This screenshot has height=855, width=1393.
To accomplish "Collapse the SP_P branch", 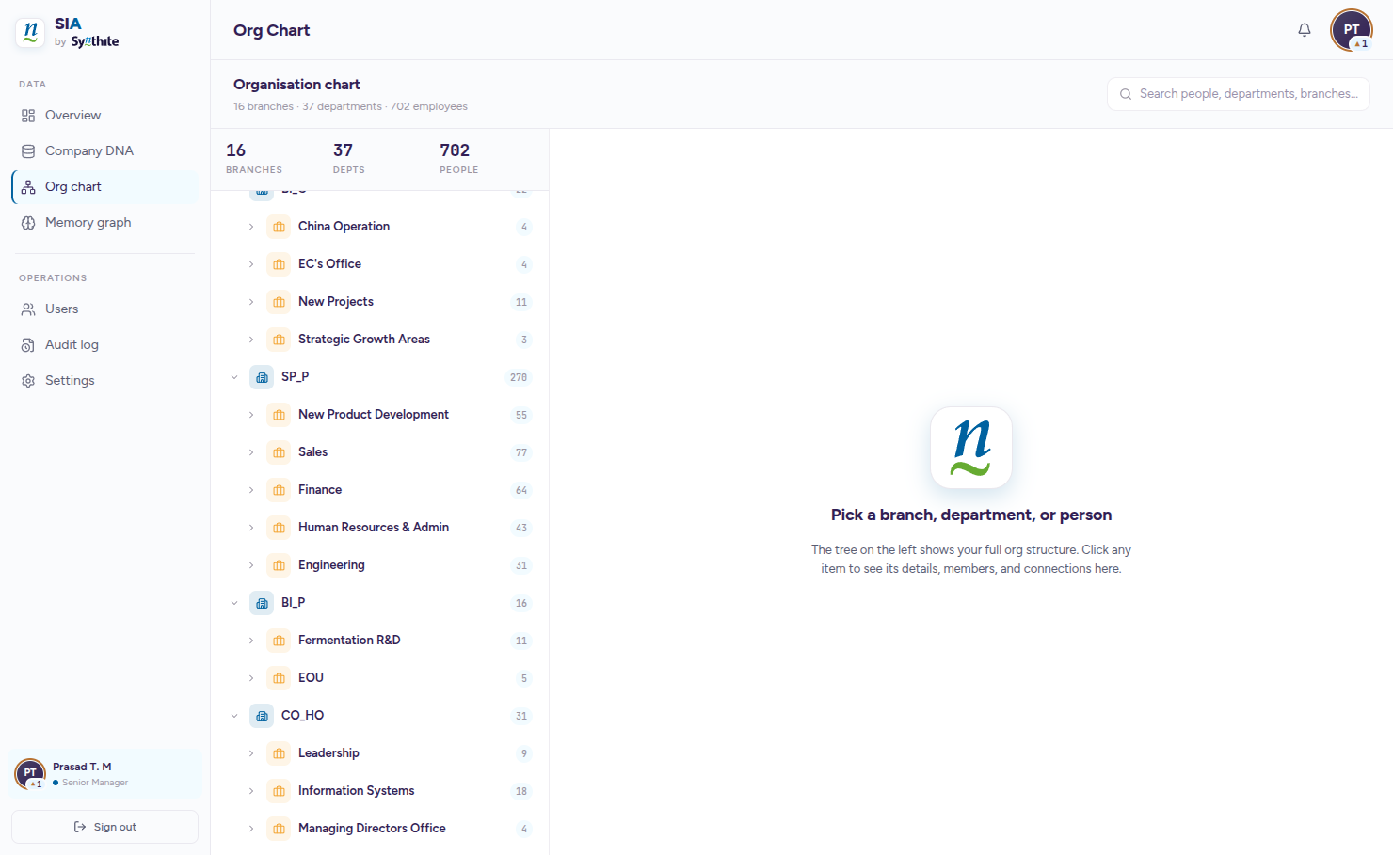I will (234, 377).
